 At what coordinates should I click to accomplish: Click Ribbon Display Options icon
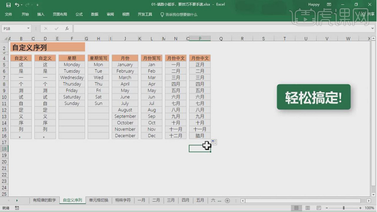point(329,5)
